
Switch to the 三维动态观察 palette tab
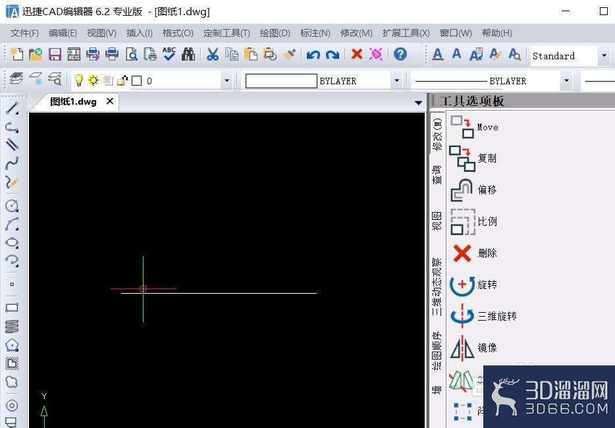click(437, 287)
